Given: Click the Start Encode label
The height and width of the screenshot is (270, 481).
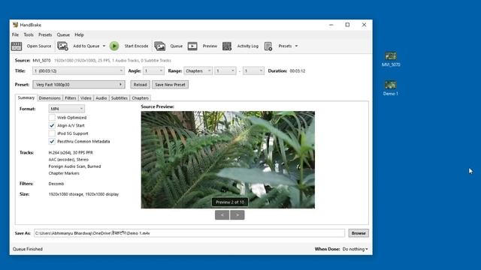Looking at the screenshot, I should tap(136, 46).
